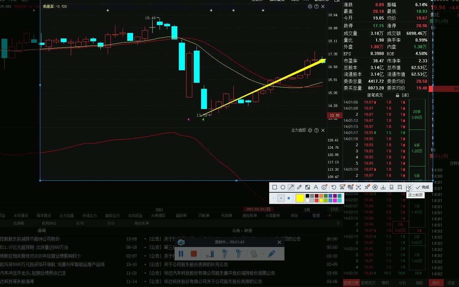Pick the black color swatch
This screenshot has height=287, width=459.
(x=307, y=196)
